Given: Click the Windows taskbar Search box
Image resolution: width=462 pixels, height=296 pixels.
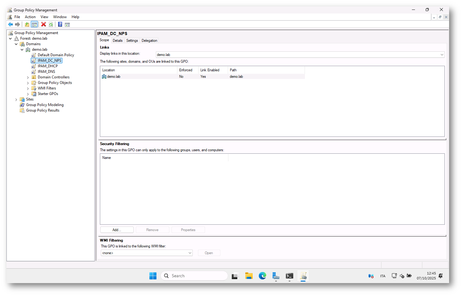Looking at the screenshot, I should (x=194, y=276).
